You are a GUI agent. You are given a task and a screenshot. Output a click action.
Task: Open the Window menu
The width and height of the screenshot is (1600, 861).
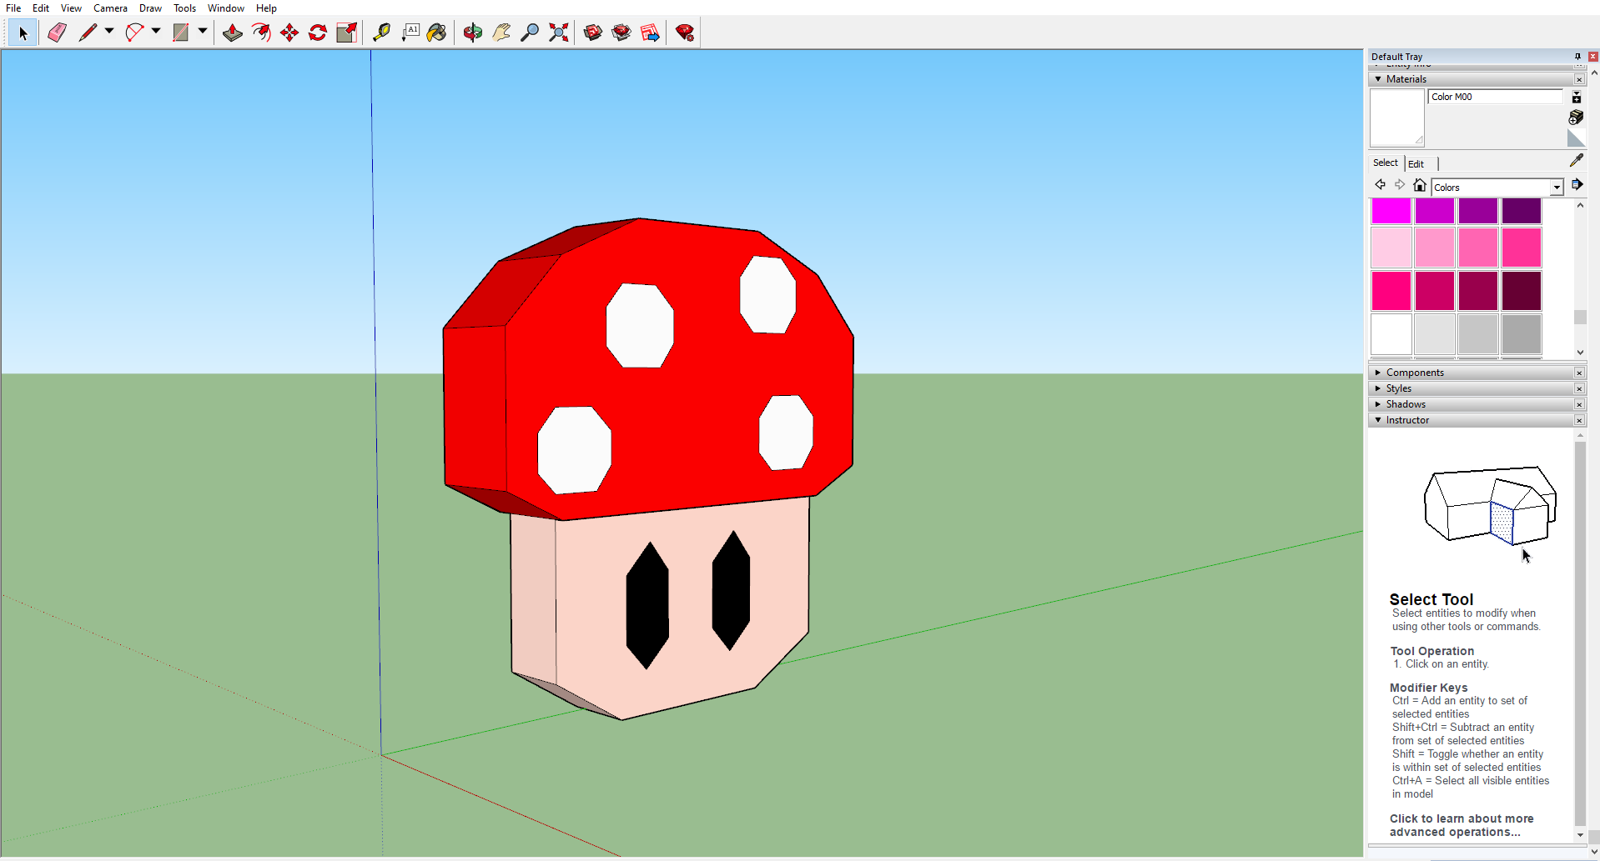225,8
